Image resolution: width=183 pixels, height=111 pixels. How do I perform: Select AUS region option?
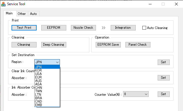click(47, 81)
